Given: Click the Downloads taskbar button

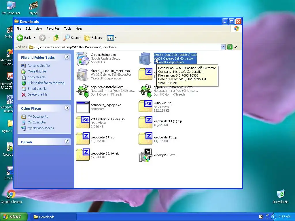Looking at the screenshot, I should coord(53,217).
